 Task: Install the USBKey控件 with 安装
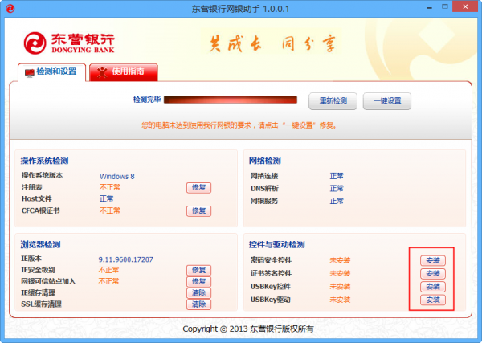(433, 287)
